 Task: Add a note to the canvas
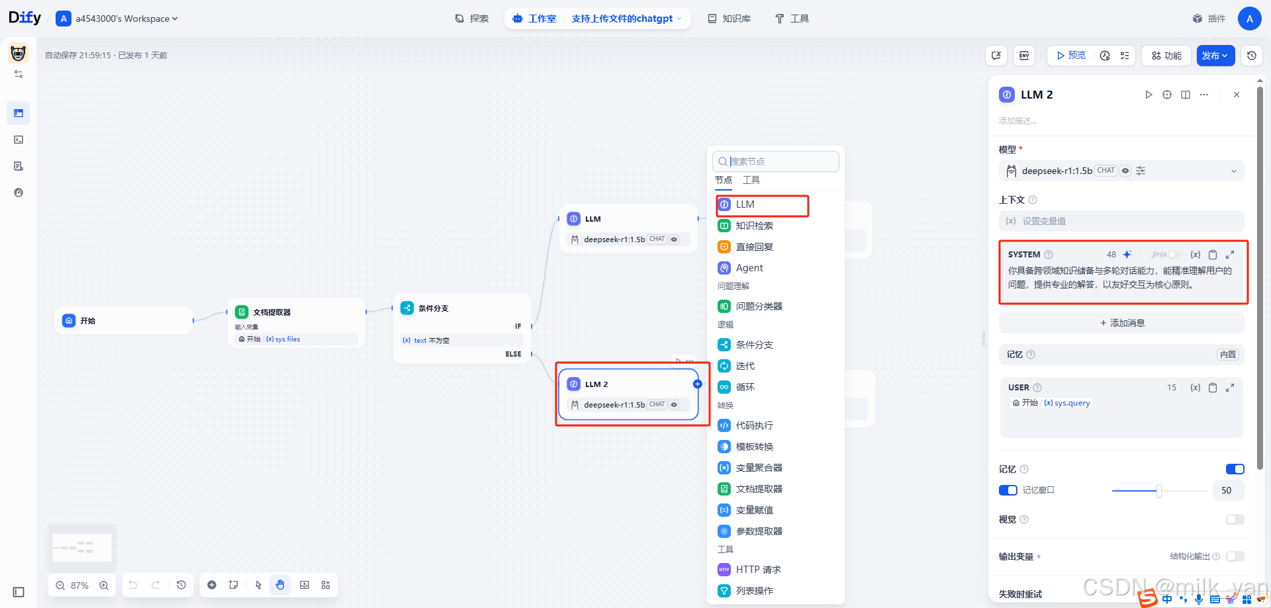point(234,585)
